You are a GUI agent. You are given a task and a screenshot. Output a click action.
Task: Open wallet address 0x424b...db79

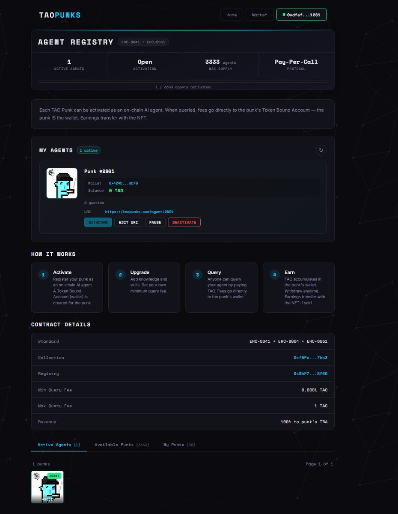tap(123, 183)
